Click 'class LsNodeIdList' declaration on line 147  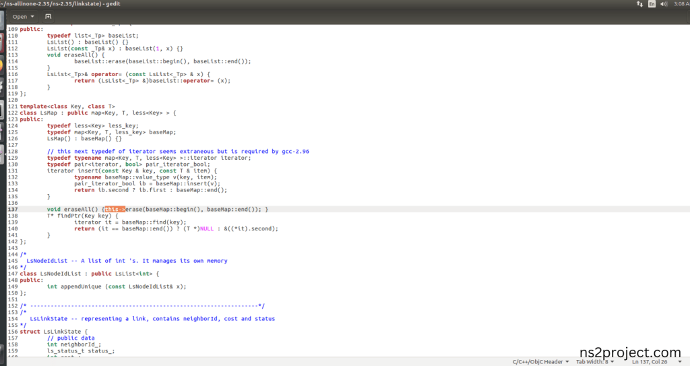click(50, 274)
